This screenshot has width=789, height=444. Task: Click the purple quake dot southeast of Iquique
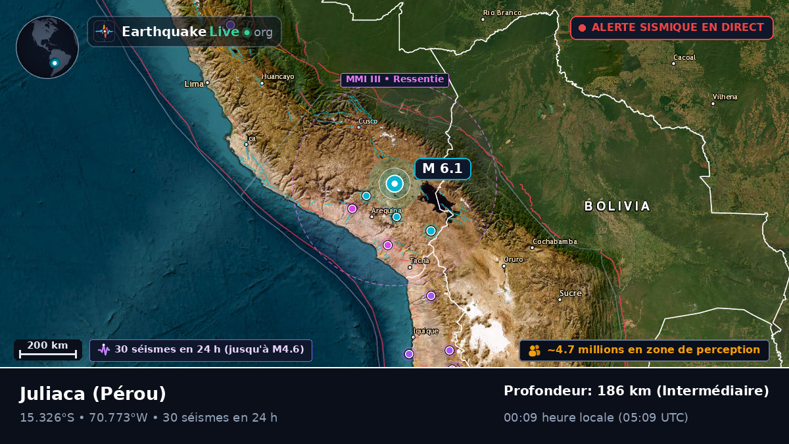click(x=449, y=350)
